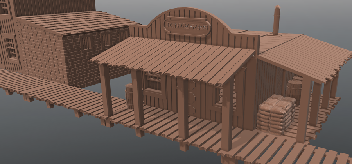This screenshot has height=164, width=352.
Task: Select the stacked sacks pile
Action: (x=277, y=114)
